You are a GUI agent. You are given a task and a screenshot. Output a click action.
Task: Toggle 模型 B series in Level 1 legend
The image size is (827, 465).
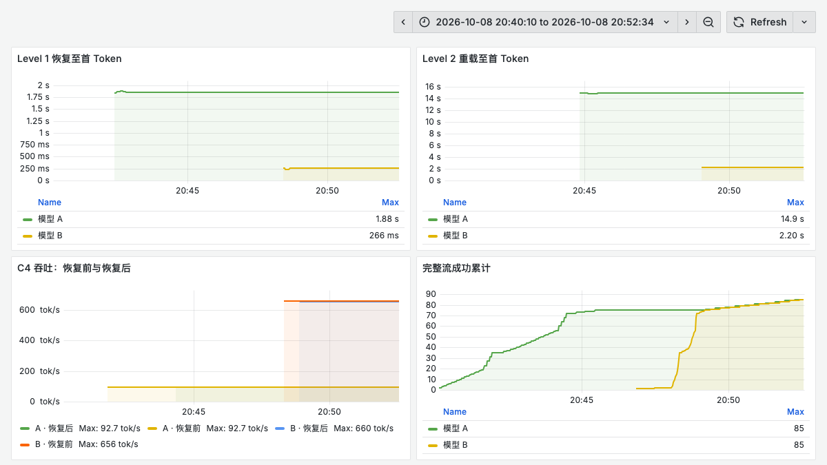click(50, 236)
